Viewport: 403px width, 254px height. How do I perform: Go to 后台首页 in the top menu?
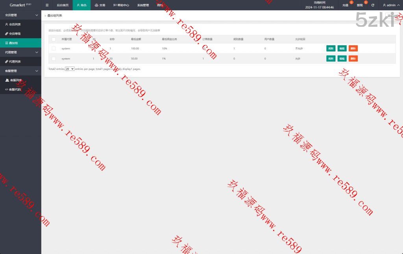click(63, 5)
